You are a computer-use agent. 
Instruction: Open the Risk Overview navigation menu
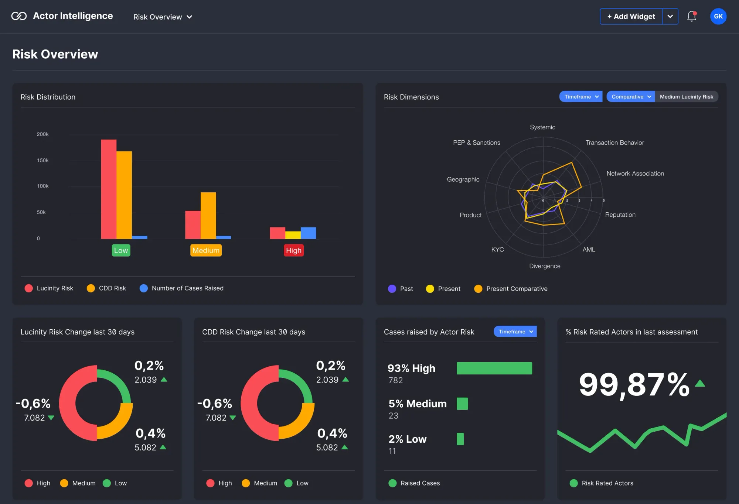pos(163,17)
